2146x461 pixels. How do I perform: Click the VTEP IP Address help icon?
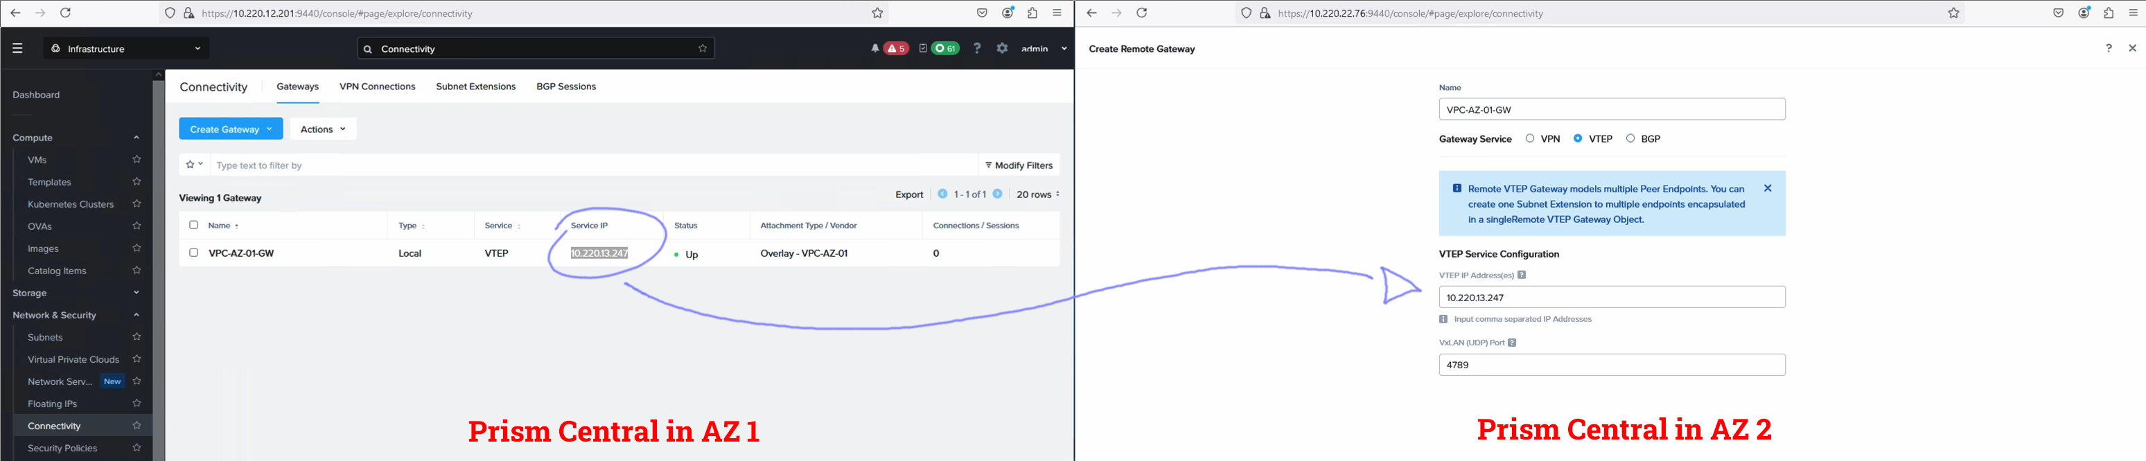tap(1521, 275)
